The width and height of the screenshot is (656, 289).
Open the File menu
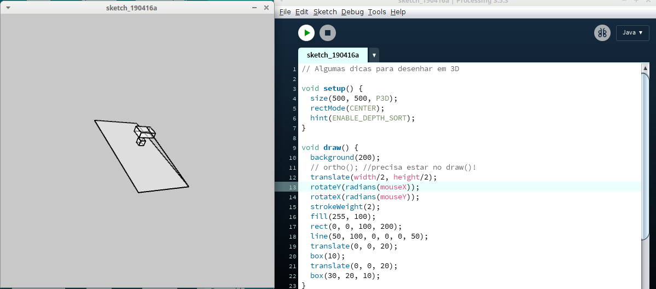[x=285, y=12]
